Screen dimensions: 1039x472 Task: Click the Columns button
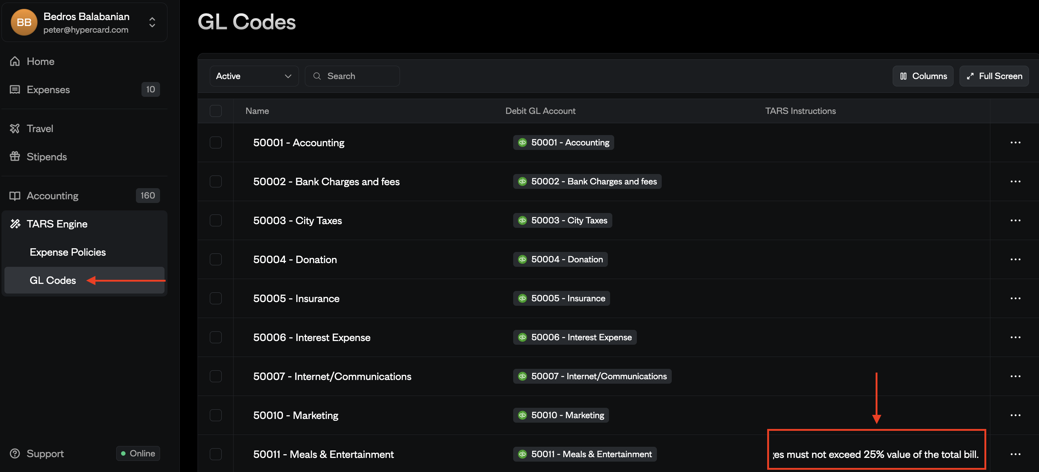coord(923,76)
